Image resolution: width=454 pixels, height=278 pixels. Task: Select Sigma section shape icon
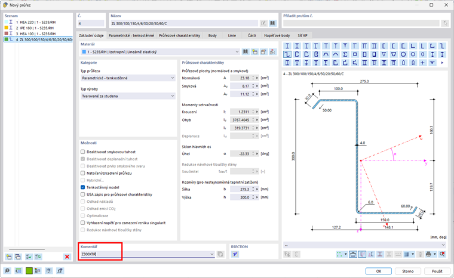345,54
